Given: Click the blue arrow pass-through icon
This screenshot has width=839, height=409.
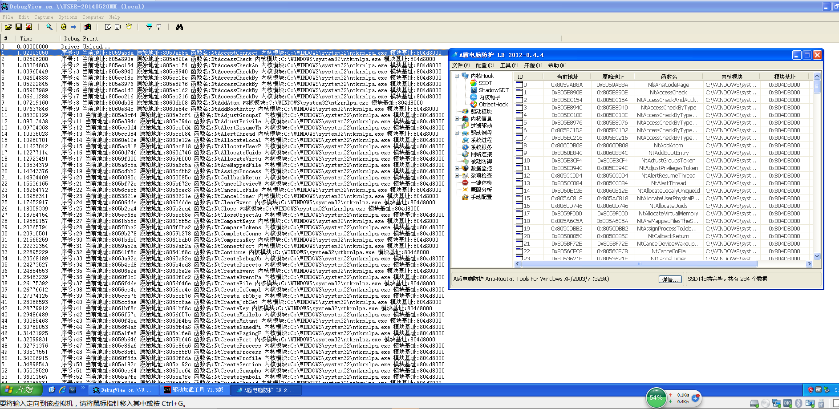Looking at the screenshot, I should click(73, 27).
